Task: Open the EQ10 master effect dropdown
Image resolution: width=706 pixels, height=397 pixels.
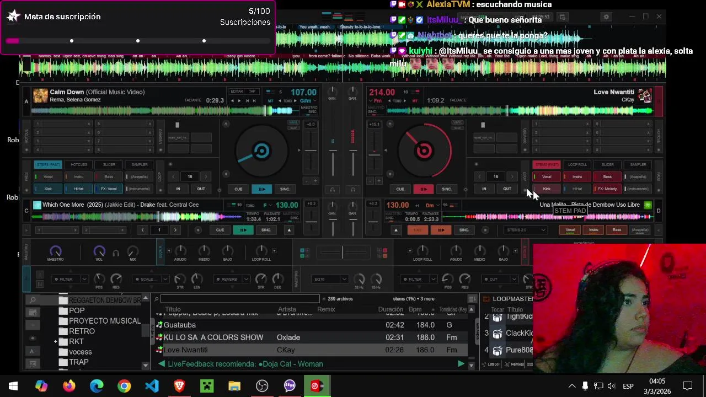Action: point(329,279)
